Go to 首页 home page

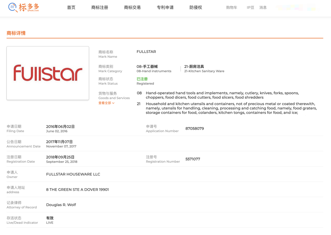click(x=71, y=8)
